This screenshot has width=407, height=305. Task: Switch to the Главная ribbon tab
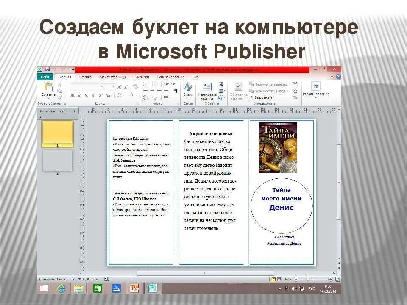(x=64, y=77)
